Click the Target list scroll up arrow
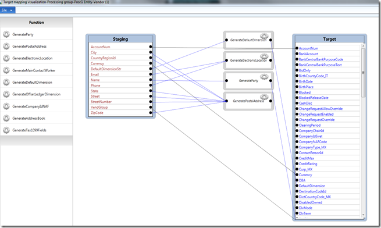Screen dimensions: 381x228 364,46
